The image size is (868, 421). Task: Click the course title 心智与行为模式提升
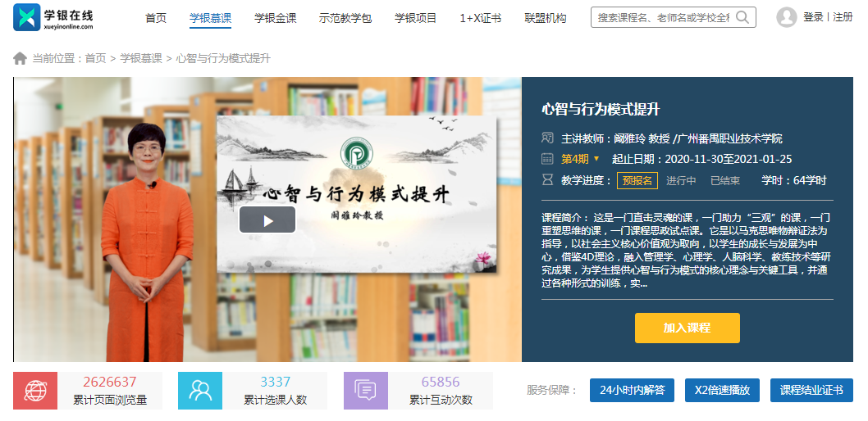click(600, 109)
